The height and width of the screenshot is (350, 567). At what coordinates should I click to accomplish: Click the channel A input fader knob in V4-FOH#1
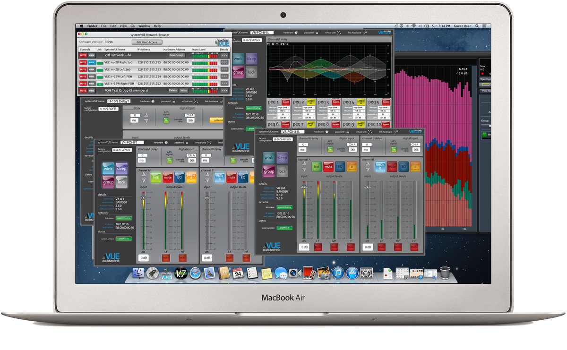pyautogui.click(x=143, y=198)
